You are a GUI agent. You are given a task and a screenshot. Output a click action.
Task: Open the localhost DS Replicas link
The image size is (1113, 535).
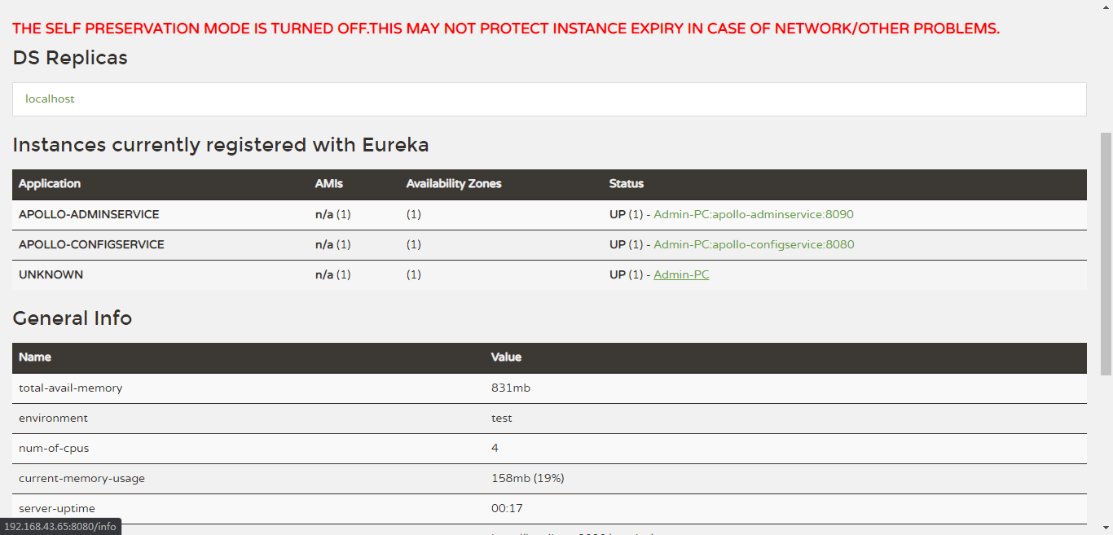[49, 99]
